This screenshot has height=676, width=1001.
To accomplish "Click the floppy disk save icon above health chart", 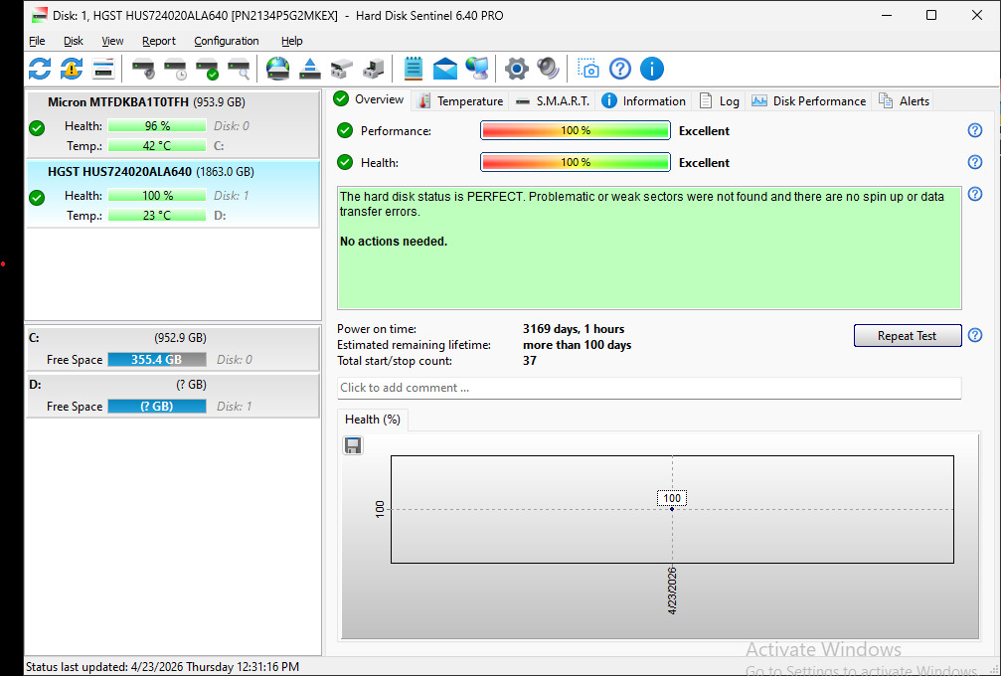I will click(x=353, y=445).
